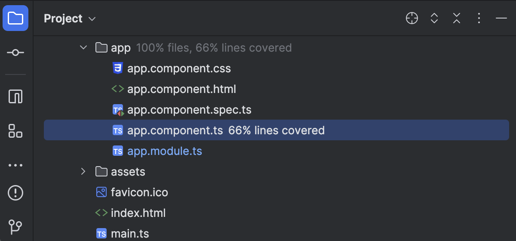The image size is (516, 241).
Task: Open Project panel options menu
Action: click(x=479, y=19)
